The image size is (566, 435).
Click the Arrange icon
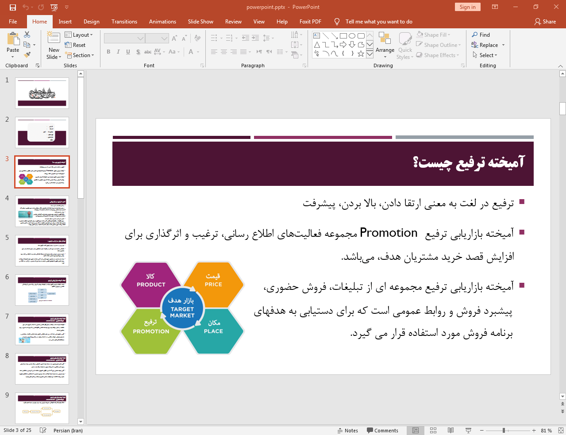pyautogui.click(x=385, y=39)
